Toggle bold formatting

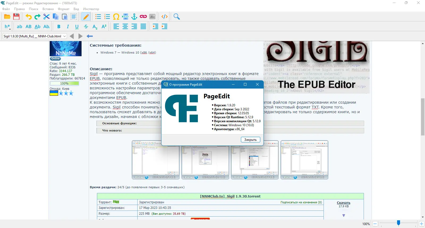(x=59, y=27)
